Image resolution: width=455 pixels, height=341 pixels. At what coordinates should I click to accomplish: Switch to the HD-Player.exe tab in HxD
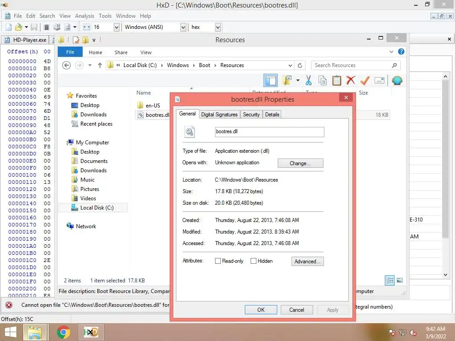click(26, 40)
